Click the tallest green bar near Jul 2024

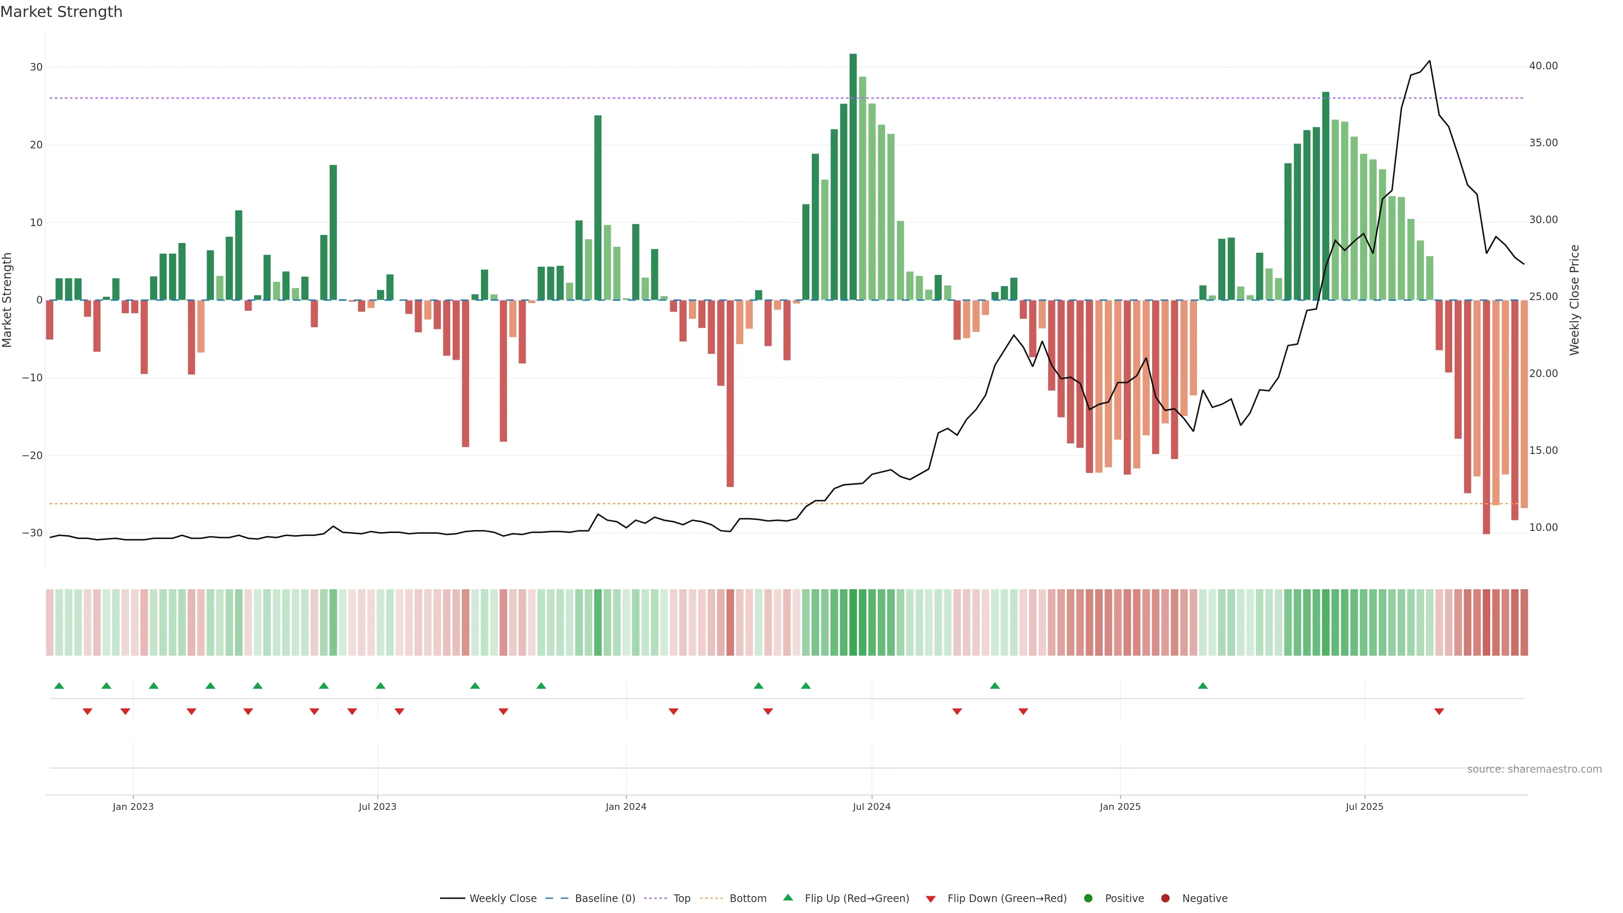[x=853, y=176]
